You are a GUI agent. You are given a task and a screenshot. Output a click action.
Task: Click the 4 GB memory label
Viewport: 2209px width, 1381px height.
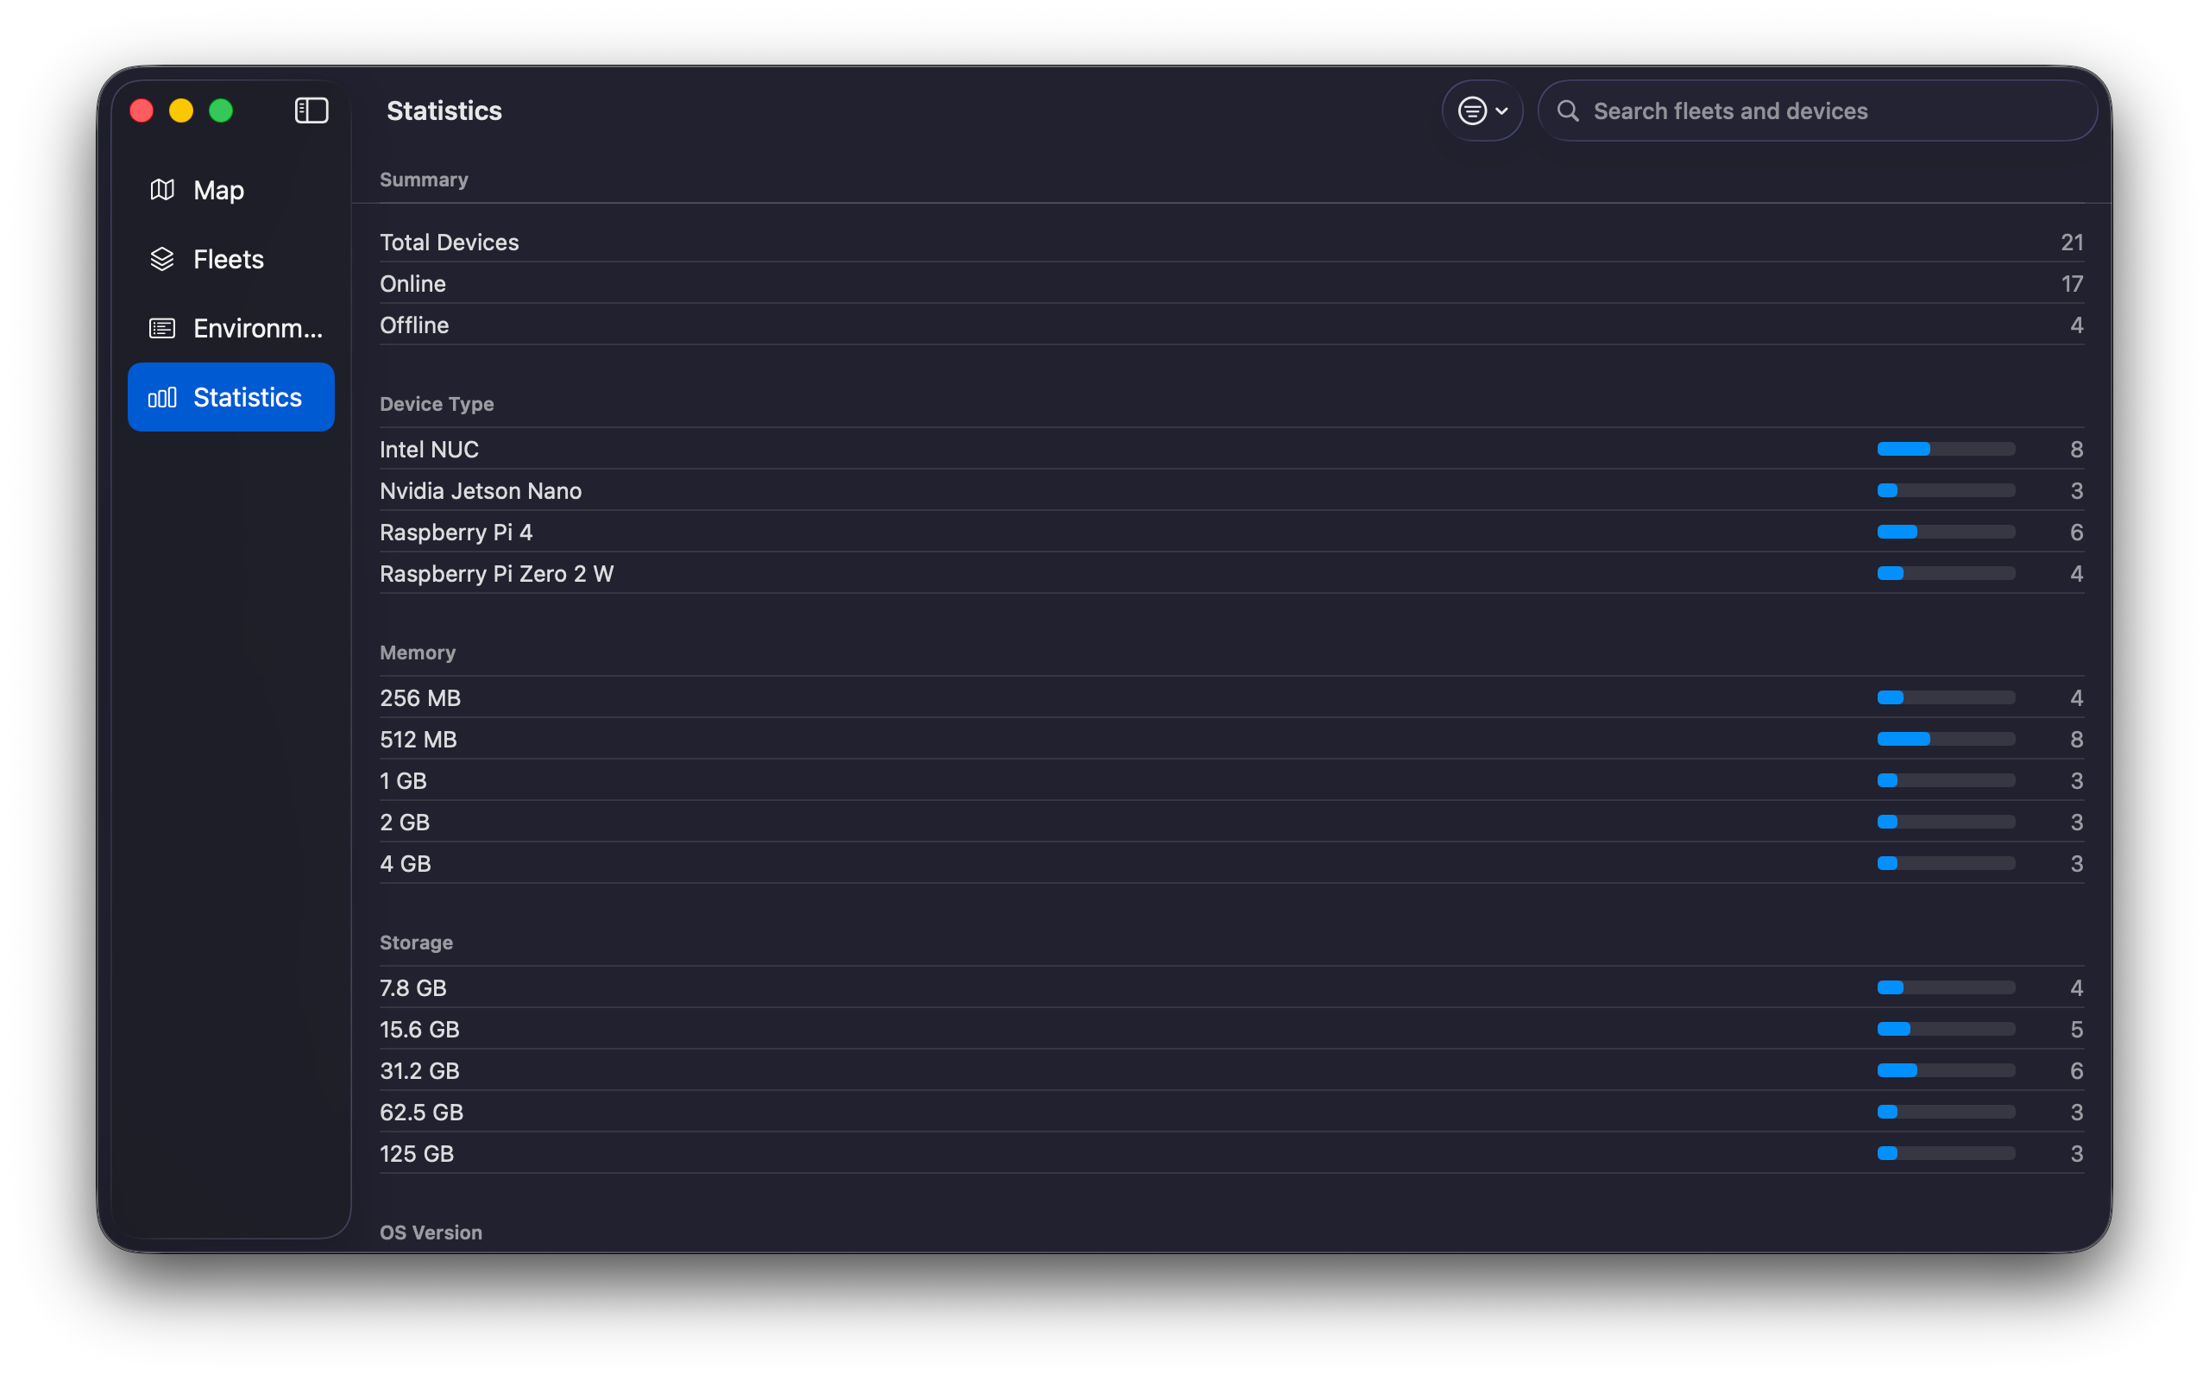[x=406, y=863]
